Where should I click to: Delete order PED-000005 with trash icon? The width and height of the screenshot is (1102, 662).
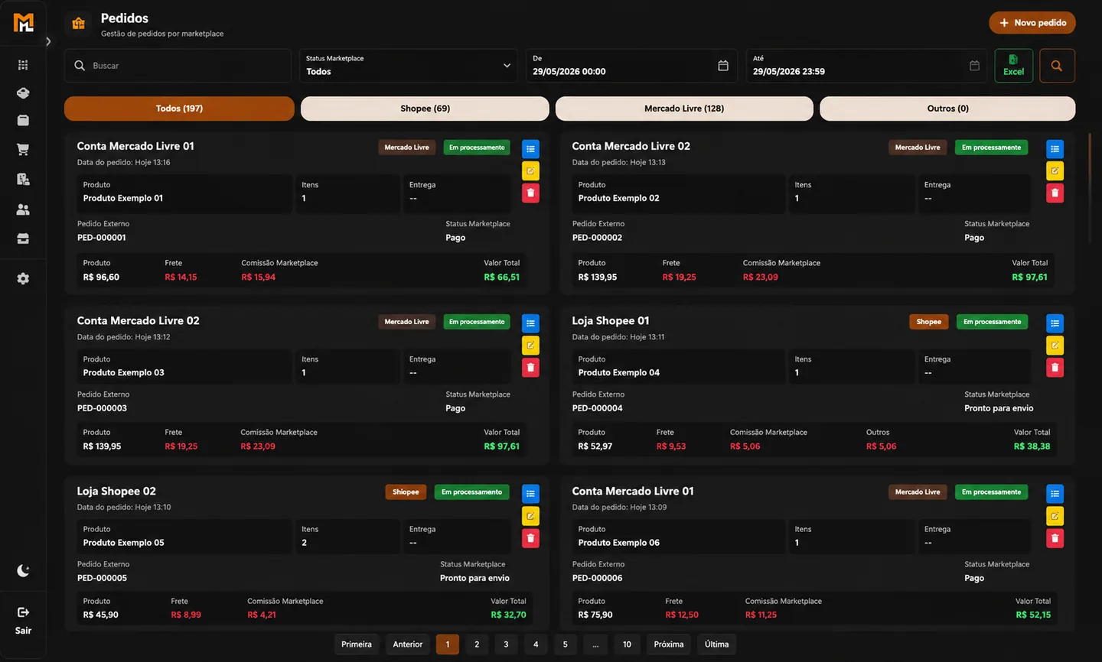(x=530, y=538)
